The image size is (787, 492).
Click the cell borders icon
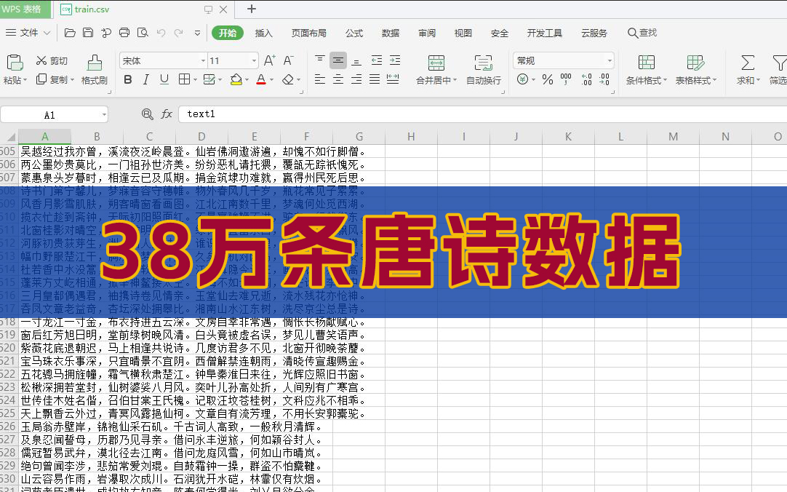(x=184, y=79)
